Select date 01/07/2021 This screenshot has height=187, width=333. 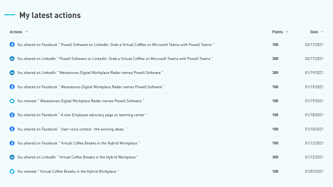click(x=314, y=171)
